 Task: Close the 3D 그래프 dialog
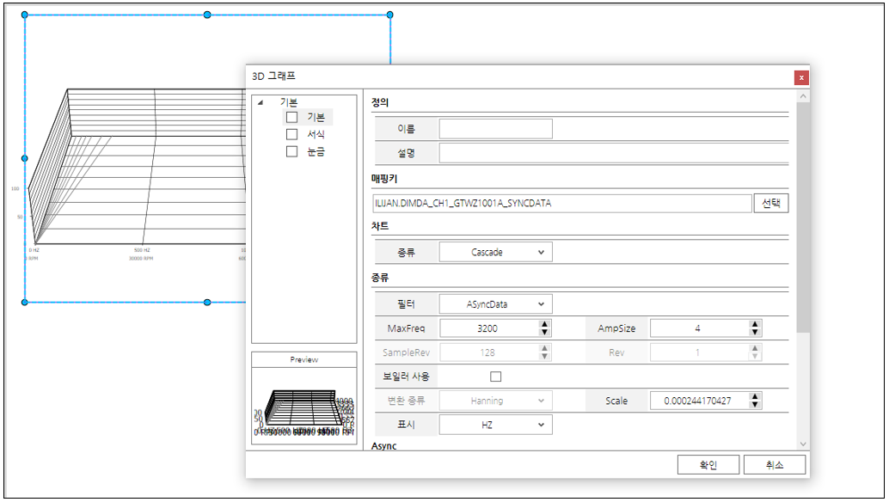(x=801, y=77)
